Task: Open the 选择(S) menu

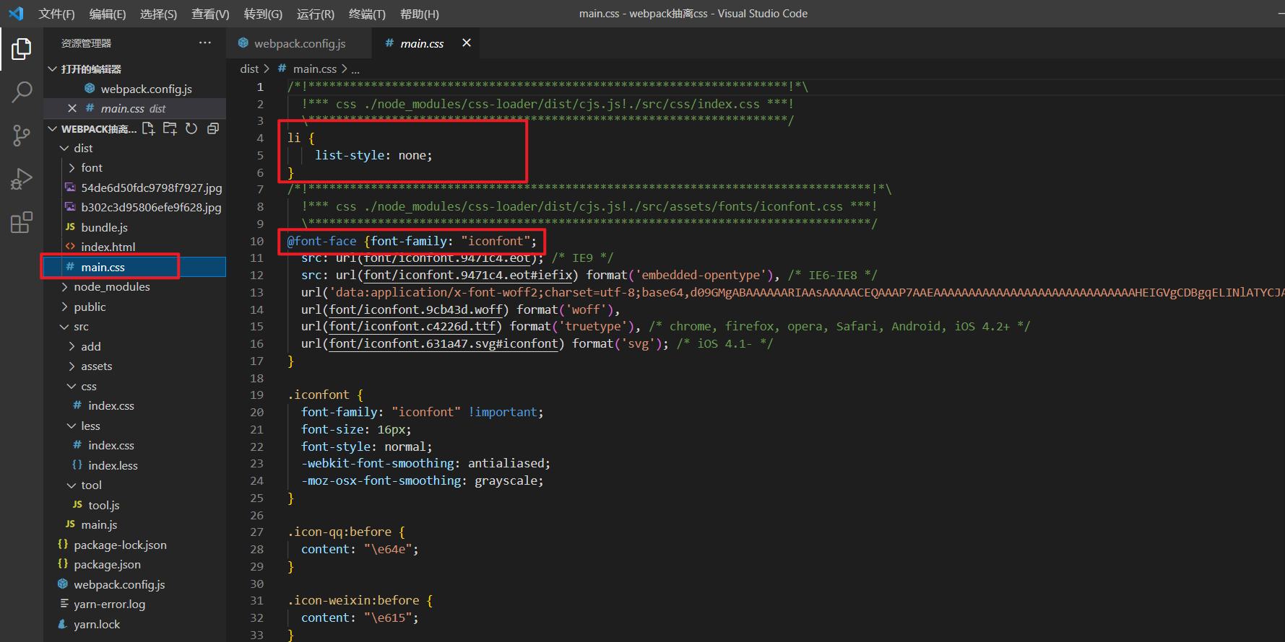Action: (x=158, y=14)
